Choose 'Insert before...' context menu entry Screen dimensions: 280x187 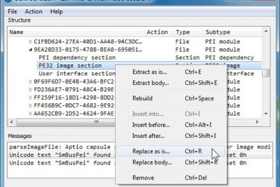pyautogui.click(x=151, y=125)
